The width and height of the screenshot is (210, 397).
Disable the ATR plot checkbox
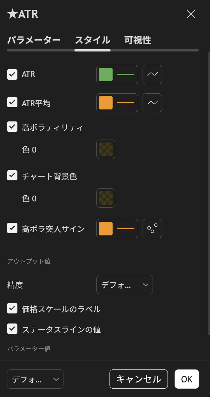(x=12, y=74)
